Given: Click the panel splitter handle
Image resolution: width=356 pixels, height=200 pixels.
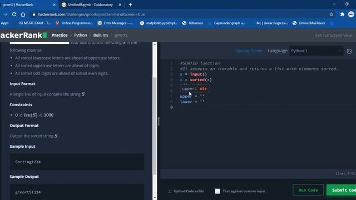Looking at the screenshot, I should 159,121.
